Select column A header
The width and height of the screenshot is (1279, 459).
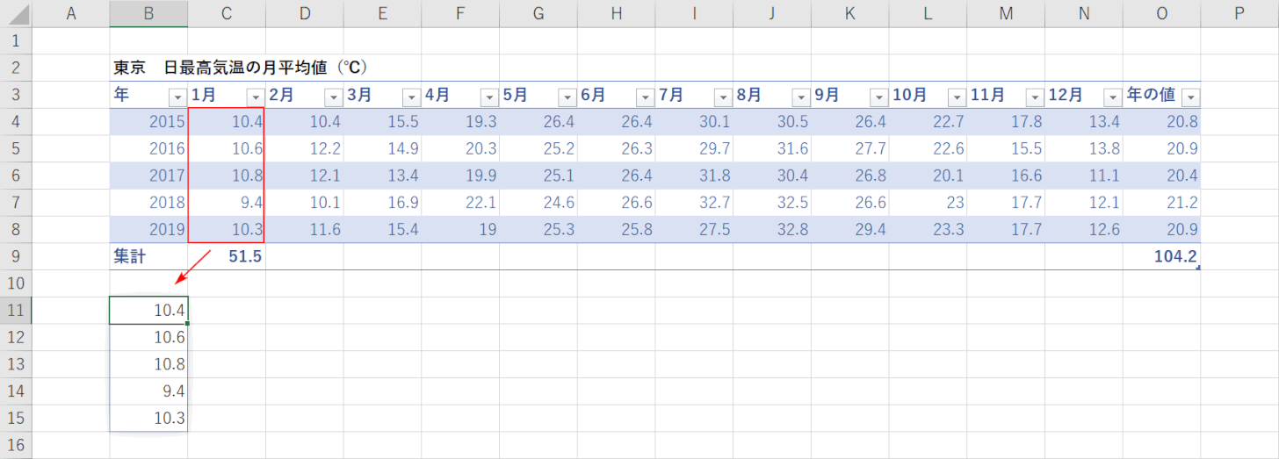[71, 13]
